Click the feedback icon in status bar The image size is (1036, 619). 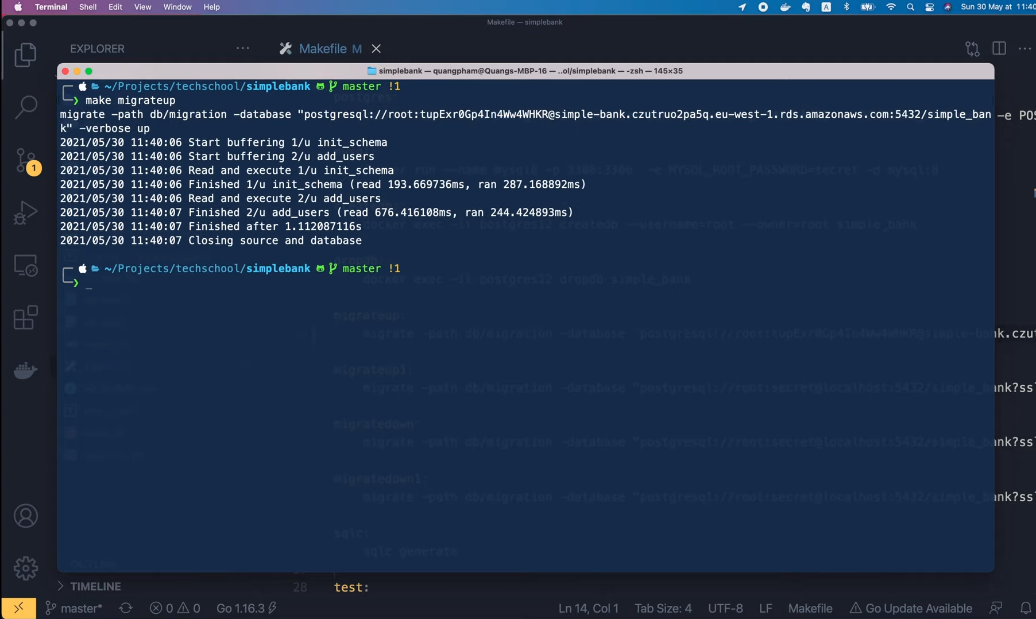tap(996, 608)
